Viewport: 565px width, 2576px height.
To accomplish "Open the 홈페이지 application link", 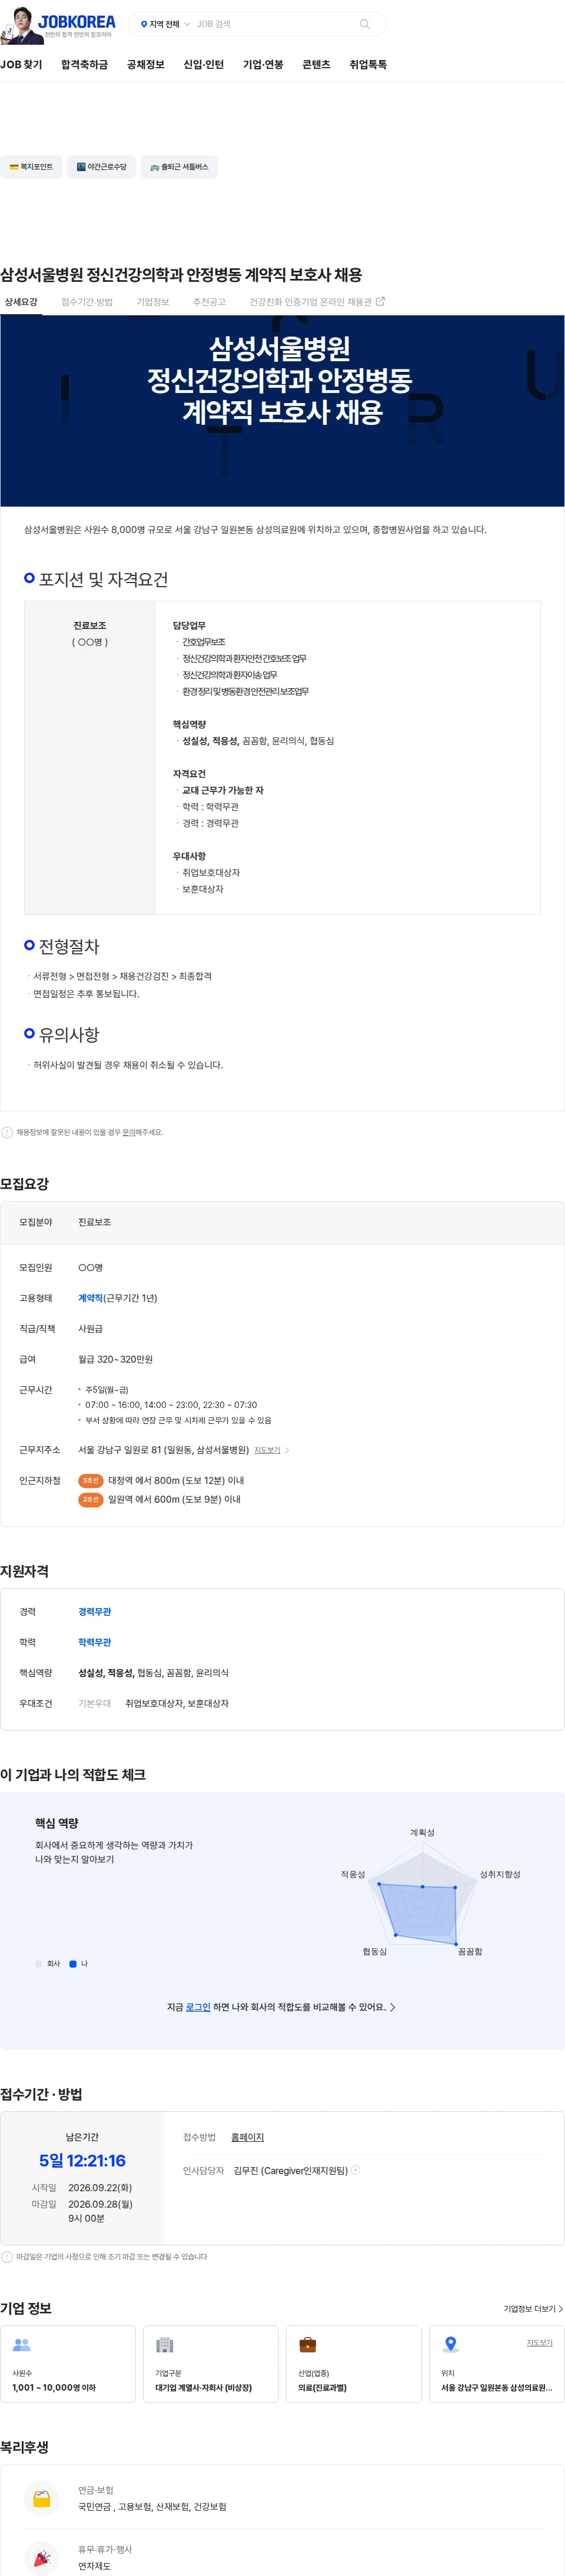I will (x=247, y=2136).
